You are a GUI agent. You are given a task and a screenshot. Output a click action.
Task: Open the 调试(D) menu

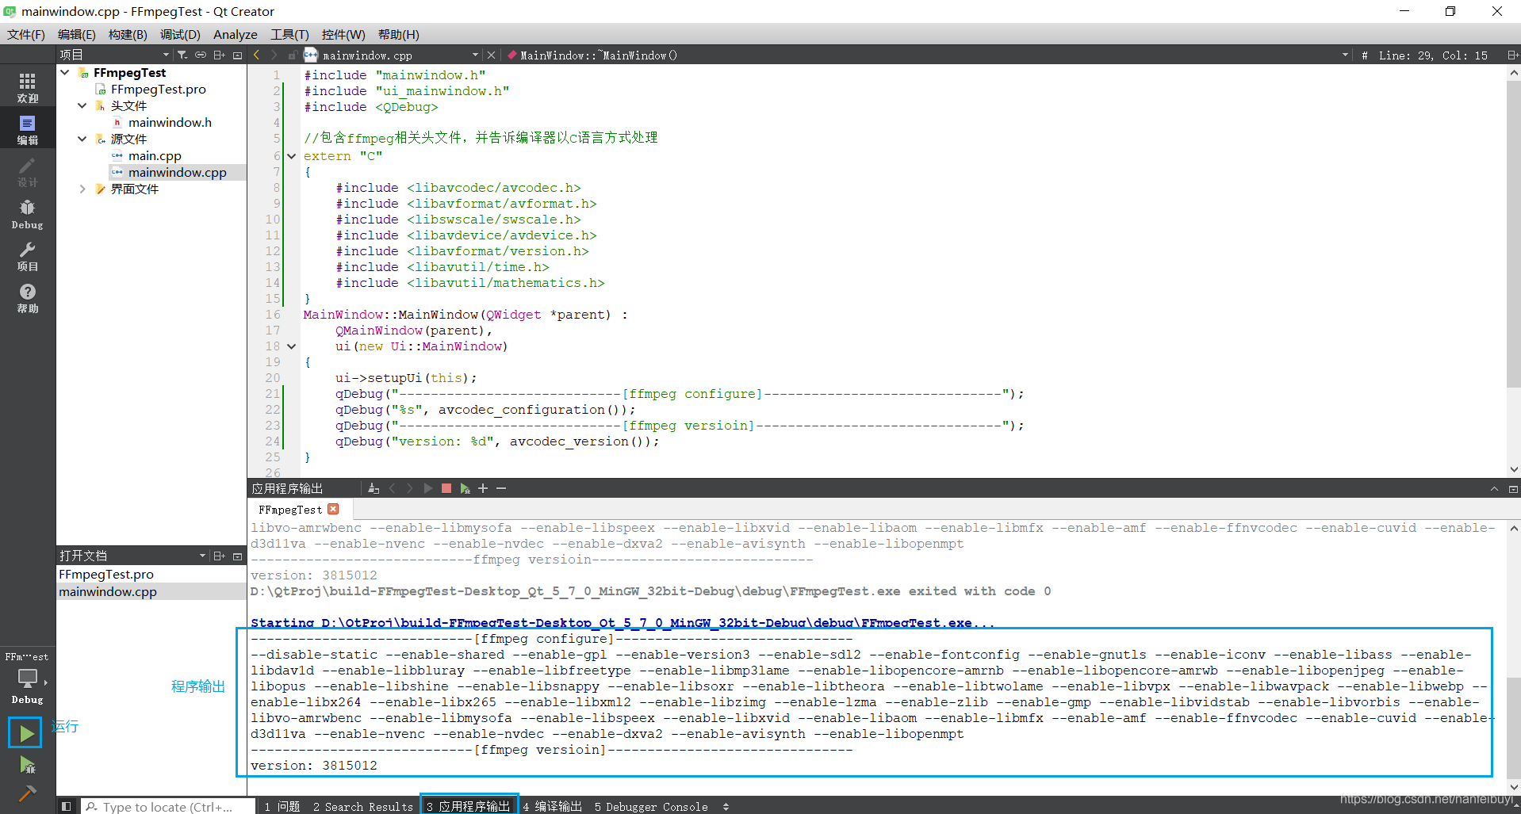tap(180, 34)
